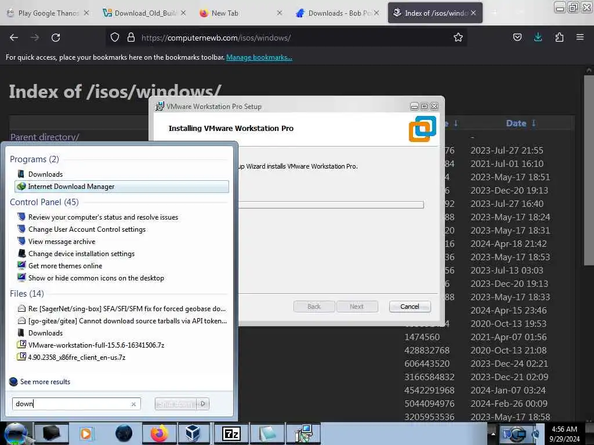The height and width of the screenshot is (445, 594).
Task: Select the Index of /isos/windows tab
Action: [x=435, y=13]
